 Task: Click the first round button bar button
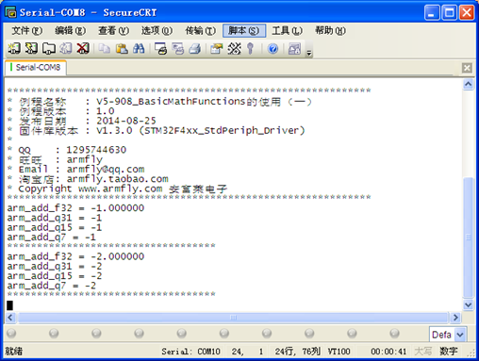pos(11,333)
